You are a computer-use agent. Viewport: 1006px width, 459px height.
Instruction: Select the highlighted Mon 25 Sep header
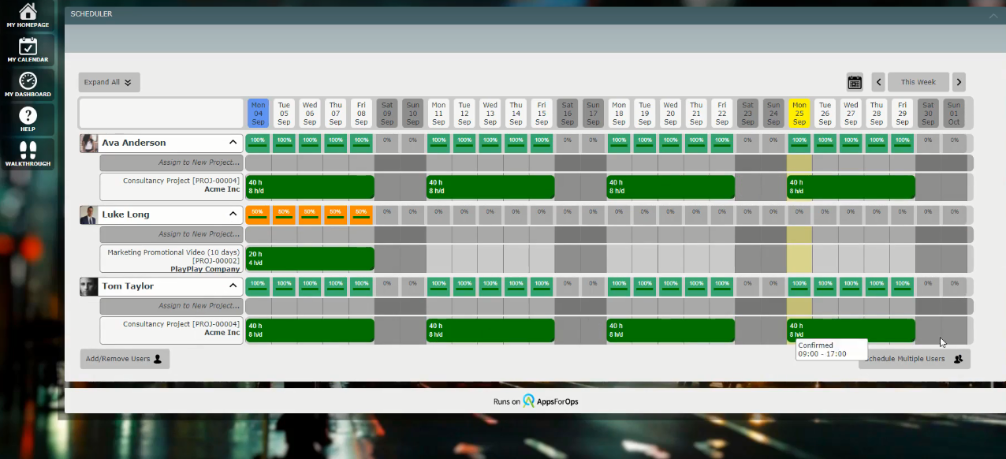(799, 113)
